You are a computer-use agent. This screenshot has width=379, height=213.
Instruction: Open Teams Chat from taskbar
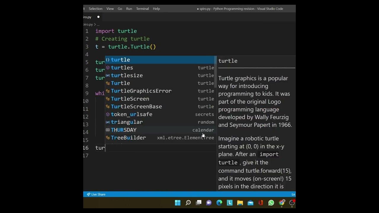[209, 203]
